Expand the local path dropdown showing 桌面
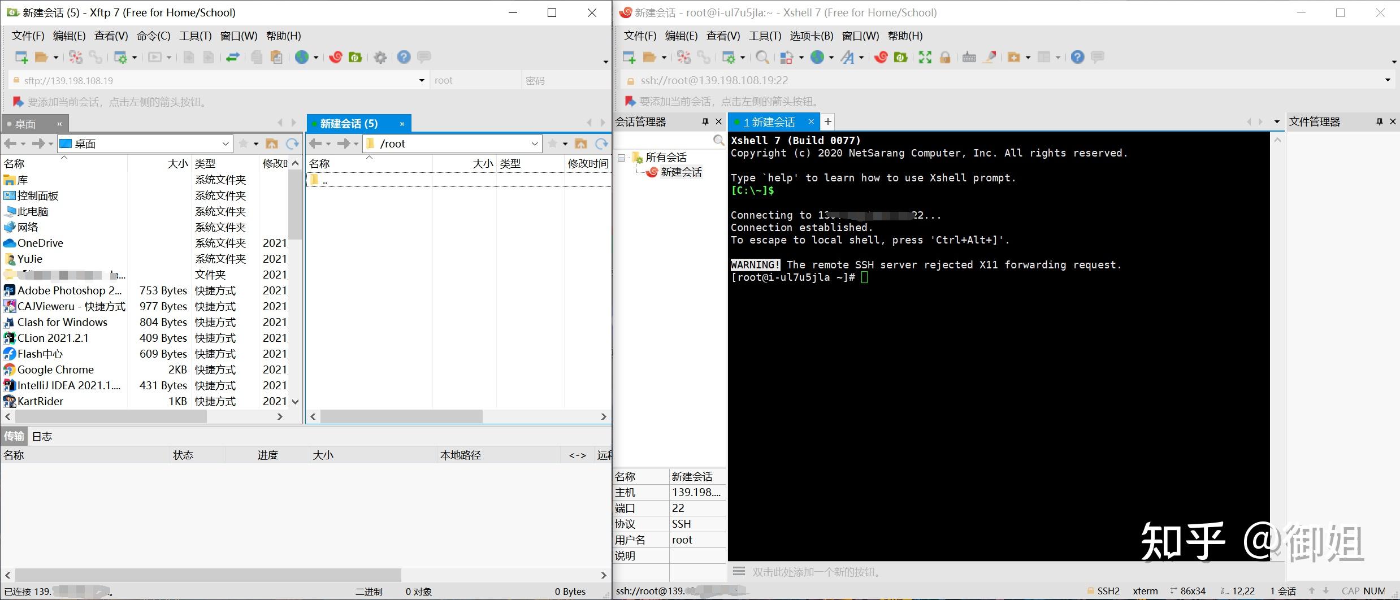 click(225, 144)
